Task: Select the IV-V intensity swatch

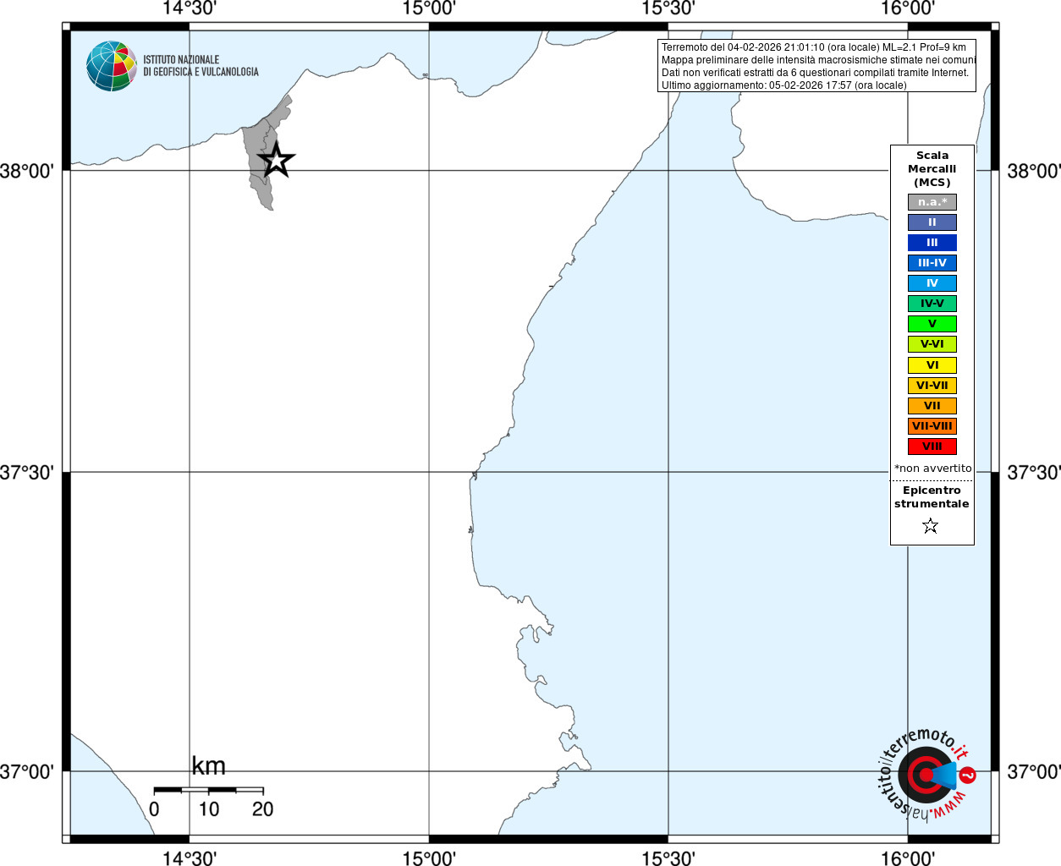Action: [x=932, y=304]
